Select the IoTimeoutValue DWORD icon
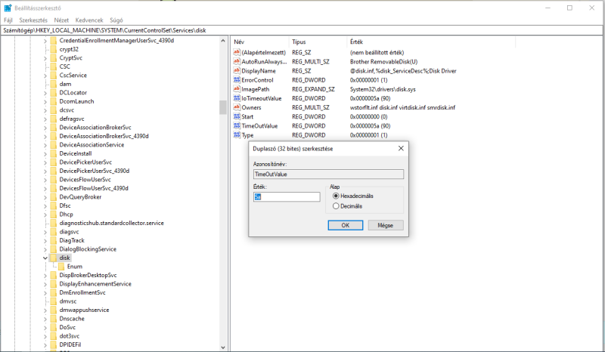The height and width of the screenshot is (352, 605). click(237, 98)
